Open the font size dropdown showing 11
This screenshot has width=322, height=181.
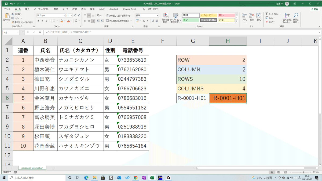(71, 16)
